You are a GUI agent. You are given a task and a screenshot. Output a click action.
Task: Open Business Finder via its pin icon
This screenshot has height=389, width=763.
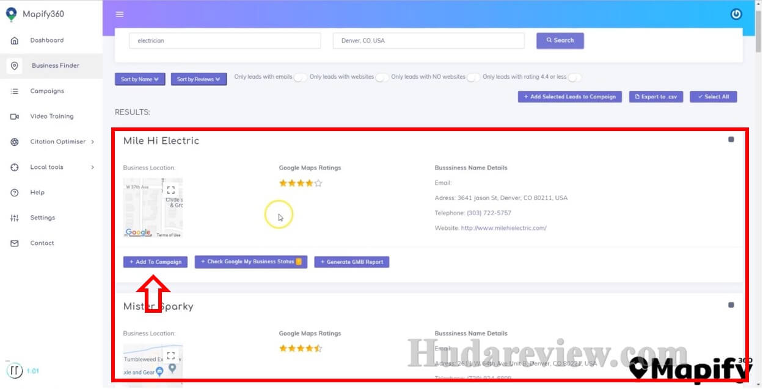pos(15,66)
